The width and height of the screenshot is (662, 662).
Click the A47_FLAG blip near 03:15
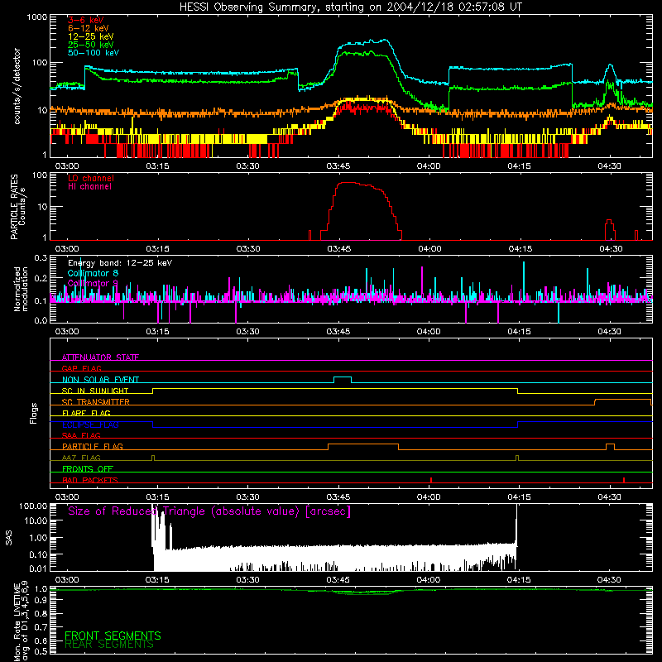[153, 458]
